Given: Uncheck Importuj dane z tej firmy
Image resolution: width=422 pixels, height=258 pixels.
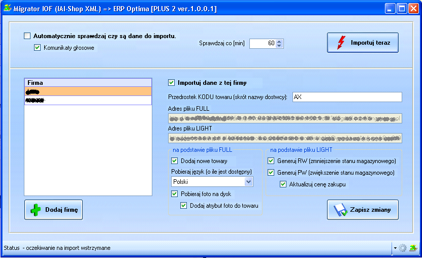Looking at the screenshot, I should [x=172, y=82].
